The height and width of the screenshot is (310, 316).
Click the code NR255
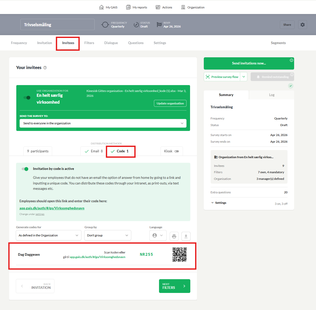(x=147, y=254)
